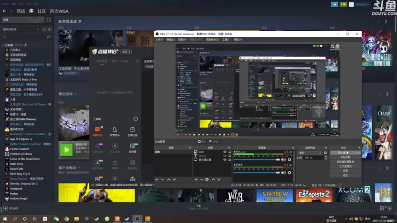Open Steam Store tab

(x=21, y=11)
